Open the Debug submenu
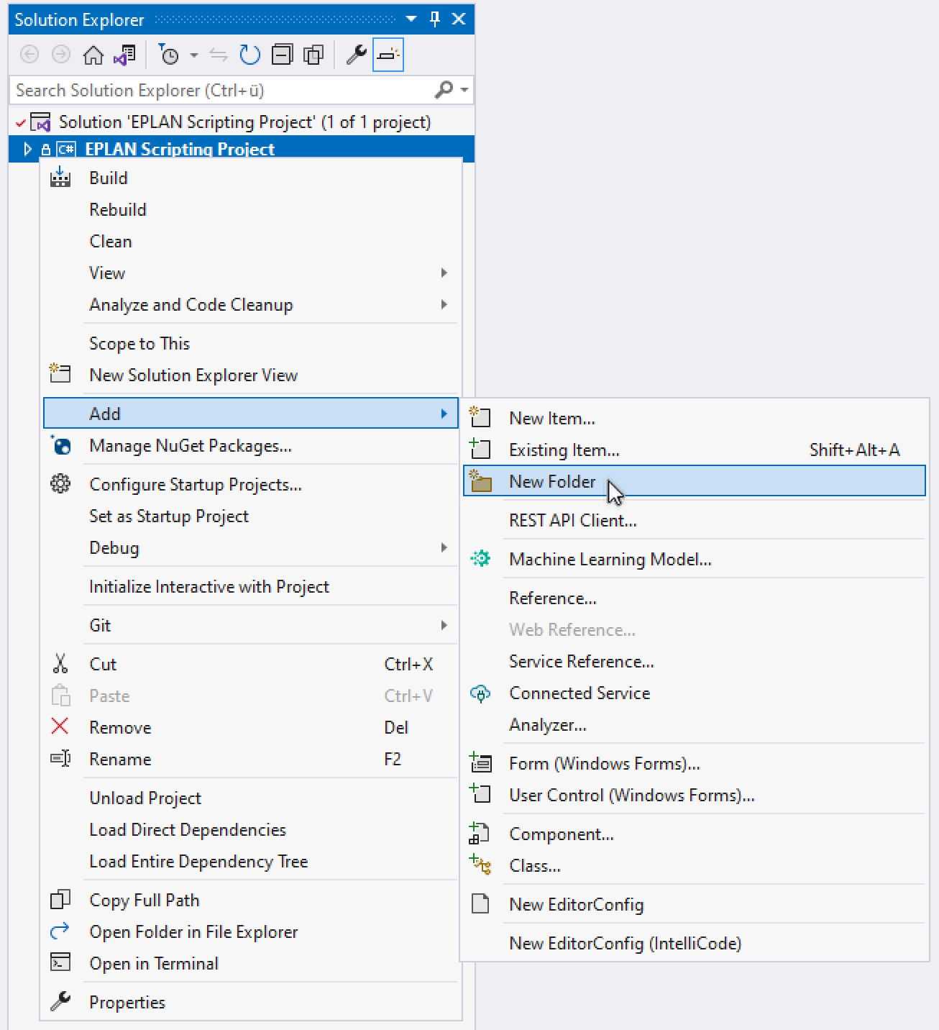939x1030 pixels. pyautogui.click(x=251, y=547)
